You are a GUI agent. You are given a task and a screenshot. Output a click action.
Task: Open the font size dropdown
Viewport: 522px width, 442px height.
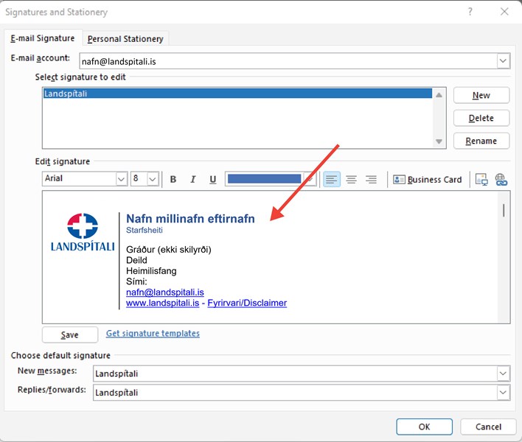click(153, 179)
